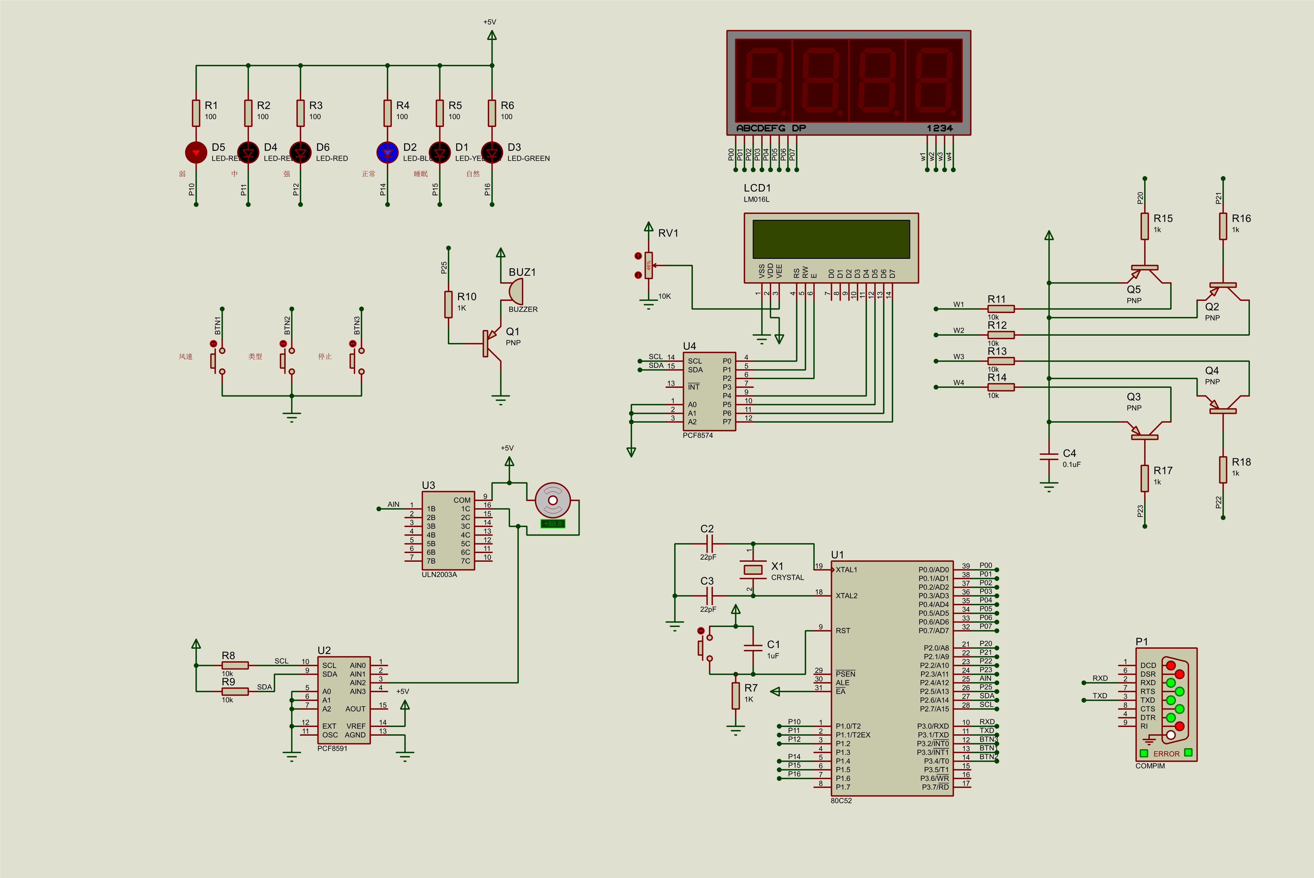Click the 'PCF8574' label under U4
Image resolution: width=1314 pixels, height=878 pixels.
[x=698, y=435]
